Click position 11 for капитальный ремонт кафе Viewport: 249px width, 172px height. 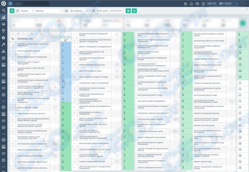pyautogui.click(x=240, y=95)
